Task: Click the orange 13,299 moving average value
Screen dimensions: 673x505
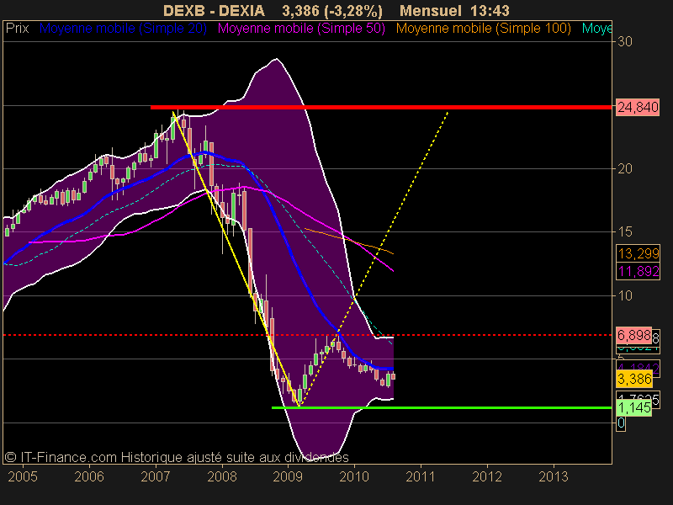Action: click(x=638, y=253)
